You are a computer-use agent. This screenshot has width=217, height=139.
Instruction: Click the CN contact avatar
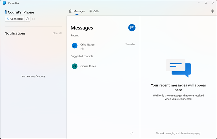click(x=74, y=46)
